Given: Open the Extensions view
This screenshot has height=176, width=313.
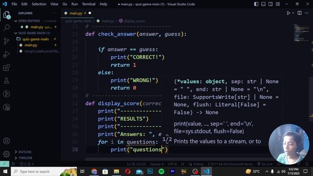Looking at the screenshot, I should [x=6, y=67].
